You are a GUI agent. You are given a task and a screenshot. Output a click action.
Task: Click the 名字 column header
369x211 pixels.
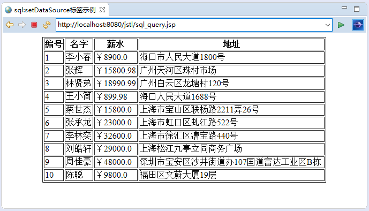(79, 44)
